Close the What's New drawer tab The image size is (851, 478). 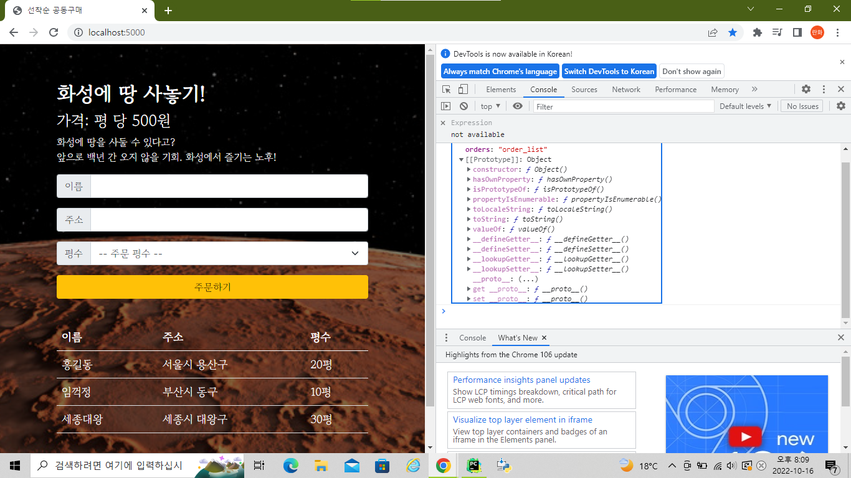click(544, 338)
